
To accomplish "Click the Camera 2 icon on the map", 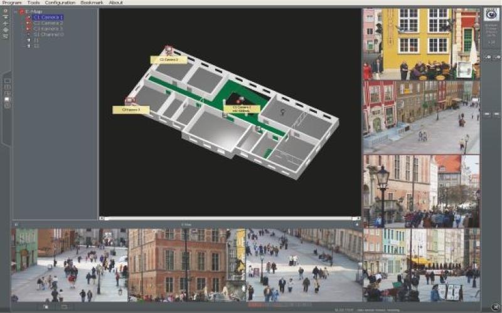I will [168, 50].
